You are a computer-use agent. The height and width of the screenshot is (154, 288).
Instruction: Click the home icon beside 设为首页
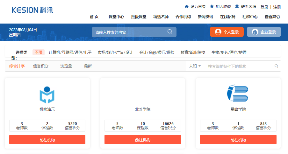coord(187,7)
